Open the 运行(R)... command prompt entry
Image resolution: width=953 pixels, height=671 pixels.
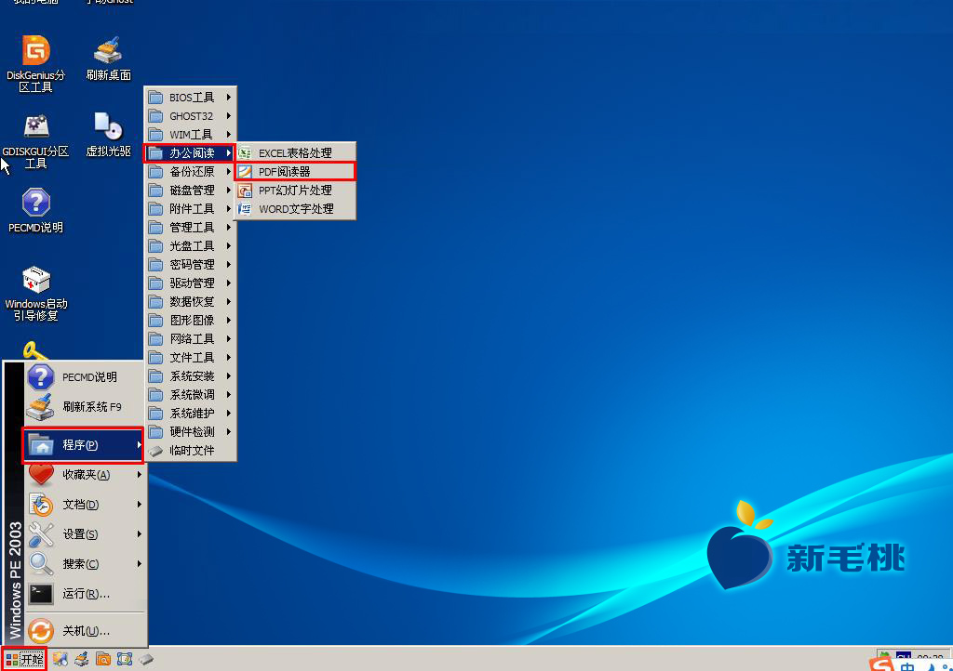coord(85,593)
